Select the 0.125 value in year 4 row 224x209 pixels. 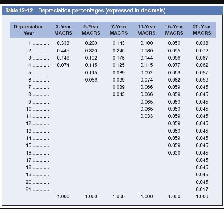pyautogui.click(x=118, y=65)
